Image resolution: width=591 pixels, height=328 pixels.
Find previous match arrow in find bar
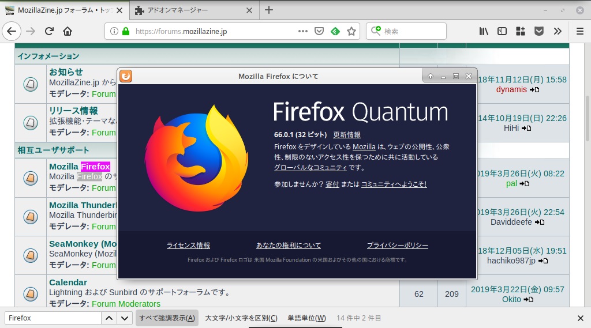pyautogui.click(x=109, y=318)
